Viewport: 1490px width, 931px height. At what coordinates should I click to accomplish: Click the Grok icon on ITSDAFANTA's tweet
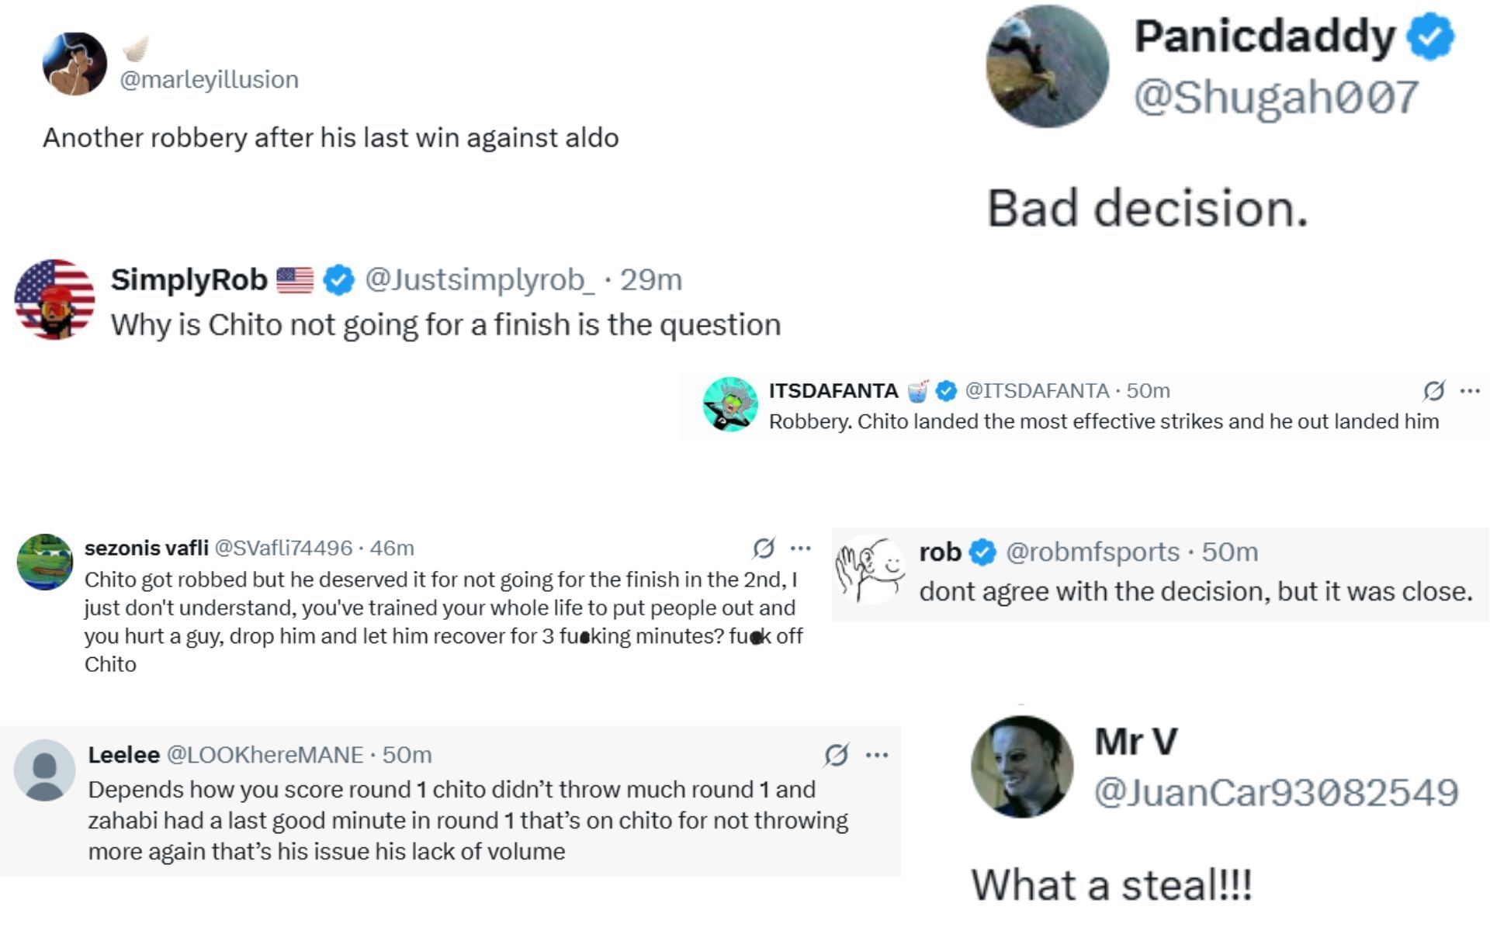pos(1433,391)
